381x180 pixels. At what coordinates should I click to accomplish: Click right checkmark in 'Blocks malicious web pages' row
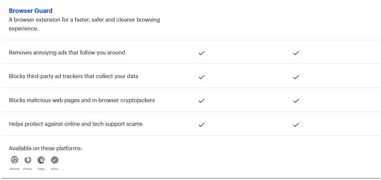coord(296,101)
